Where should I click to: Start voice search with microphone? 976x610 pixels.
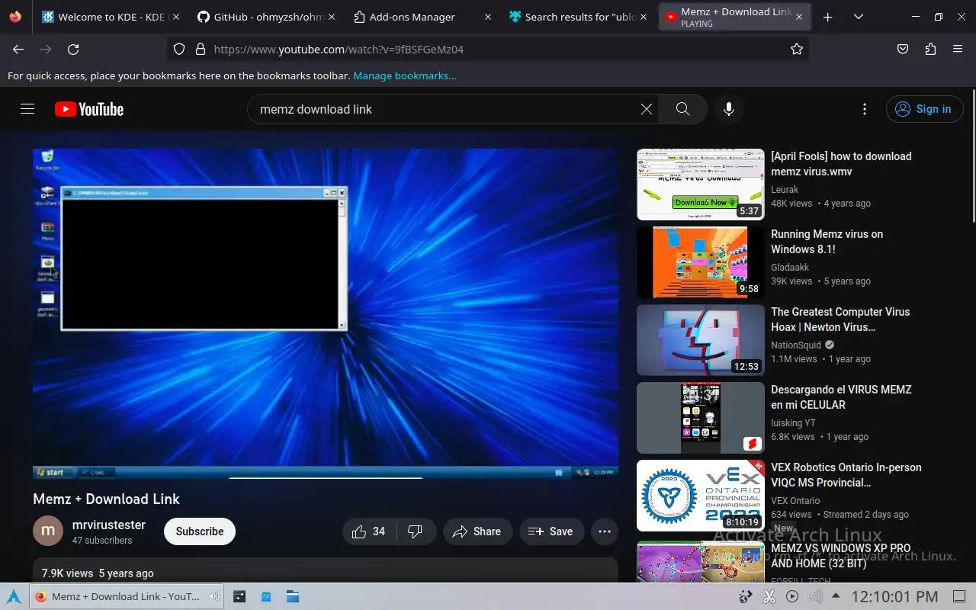(729, 109)
